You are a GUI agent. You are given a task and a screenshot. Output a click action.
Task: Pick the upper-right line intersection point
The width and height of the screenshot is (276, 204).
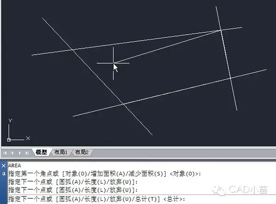click(x=220, y=30)
